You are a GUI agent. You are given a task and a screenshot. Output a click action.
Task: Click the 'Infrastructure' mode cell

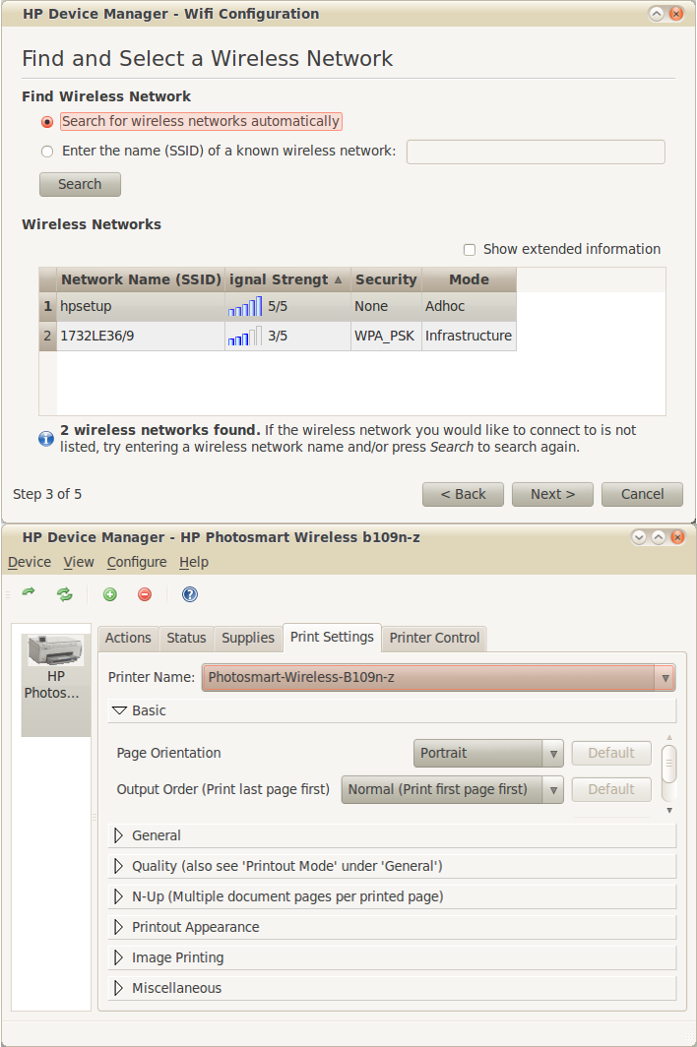click(469, 336)
